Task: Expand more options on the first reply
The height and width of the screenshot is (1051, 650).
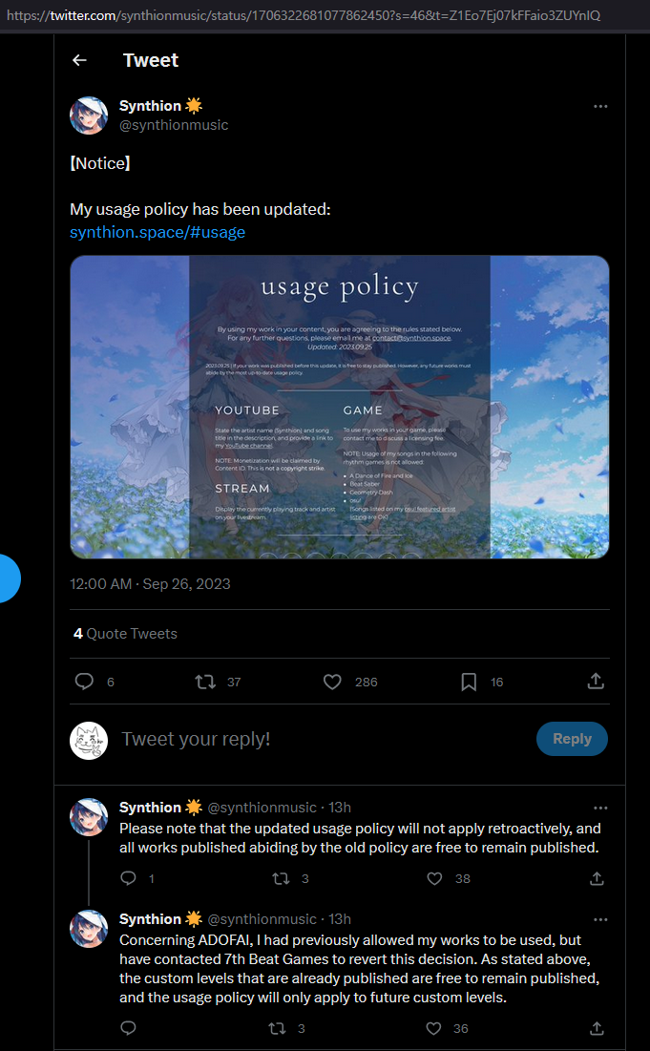Action: [x=600, y=808]
